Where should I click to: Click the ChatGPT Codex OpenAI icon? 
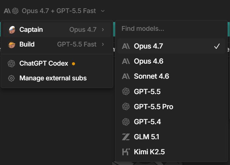(x=11, y=64)
